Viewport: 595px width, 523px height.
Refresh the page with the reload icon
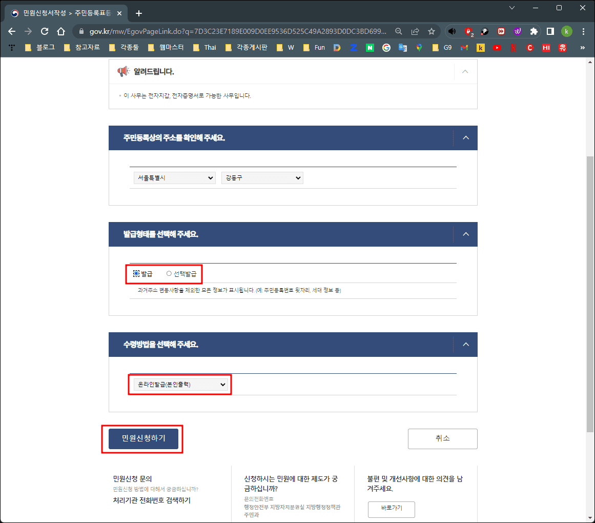click(44, 31)
